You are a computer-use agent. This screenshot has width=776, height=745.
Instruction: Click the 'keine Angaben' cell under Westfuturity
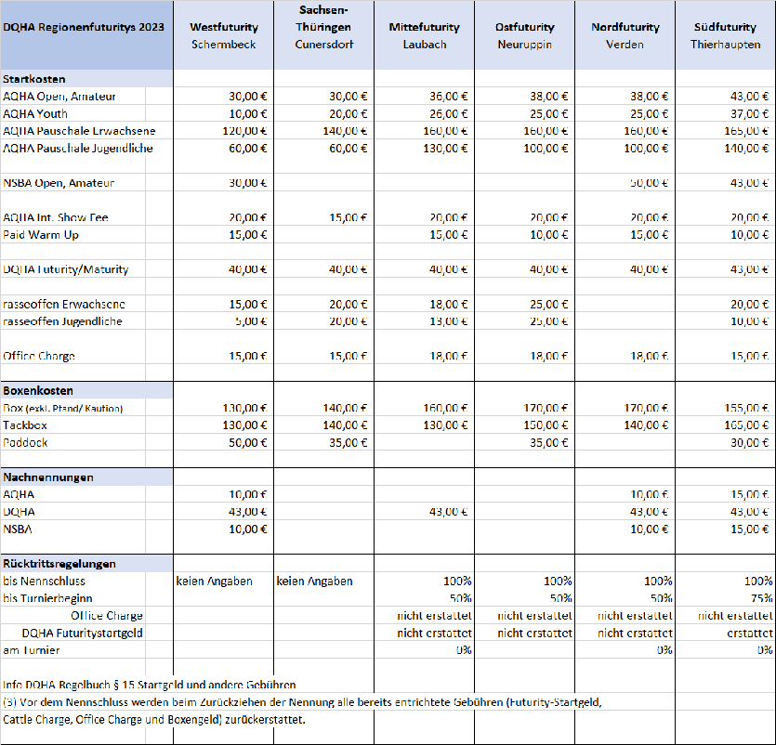tap(215, 582)
